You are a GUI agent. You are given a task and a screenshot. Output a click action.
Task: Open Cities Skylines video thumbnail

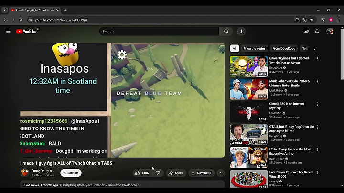pos(249,66)
